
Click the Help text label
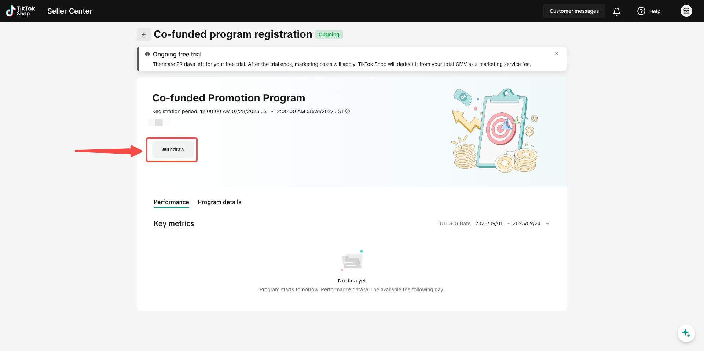tap(654, 11)
